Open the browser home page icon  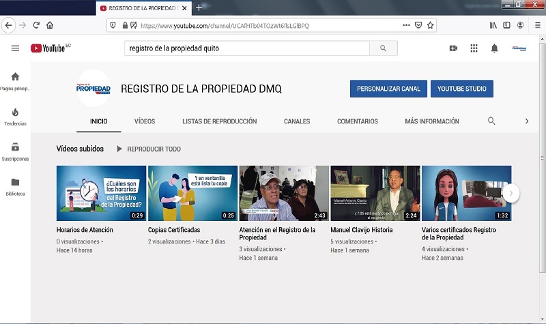pos(50,25)
